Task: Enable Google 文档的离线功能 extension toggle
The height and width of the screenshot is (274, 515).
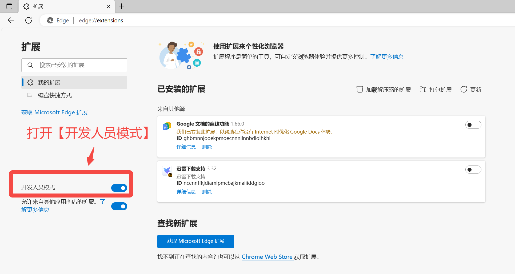Action: pyautogui.click(x=473, y=125)
